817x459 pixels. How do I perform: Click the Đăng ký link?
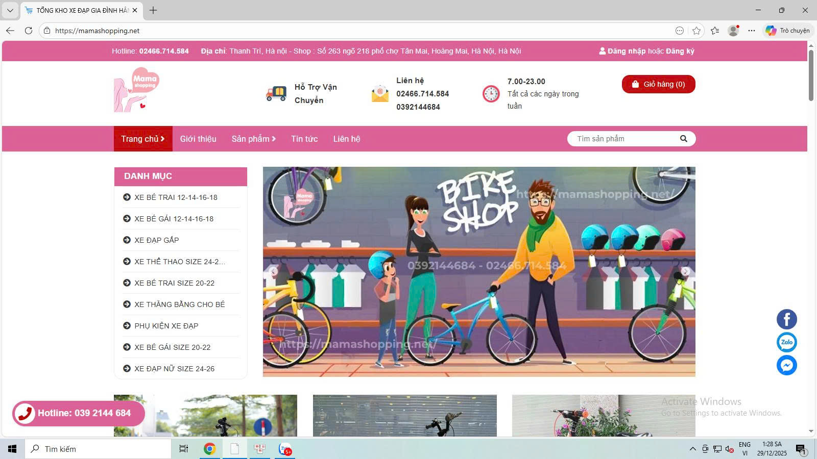click(x=679, y=51)
